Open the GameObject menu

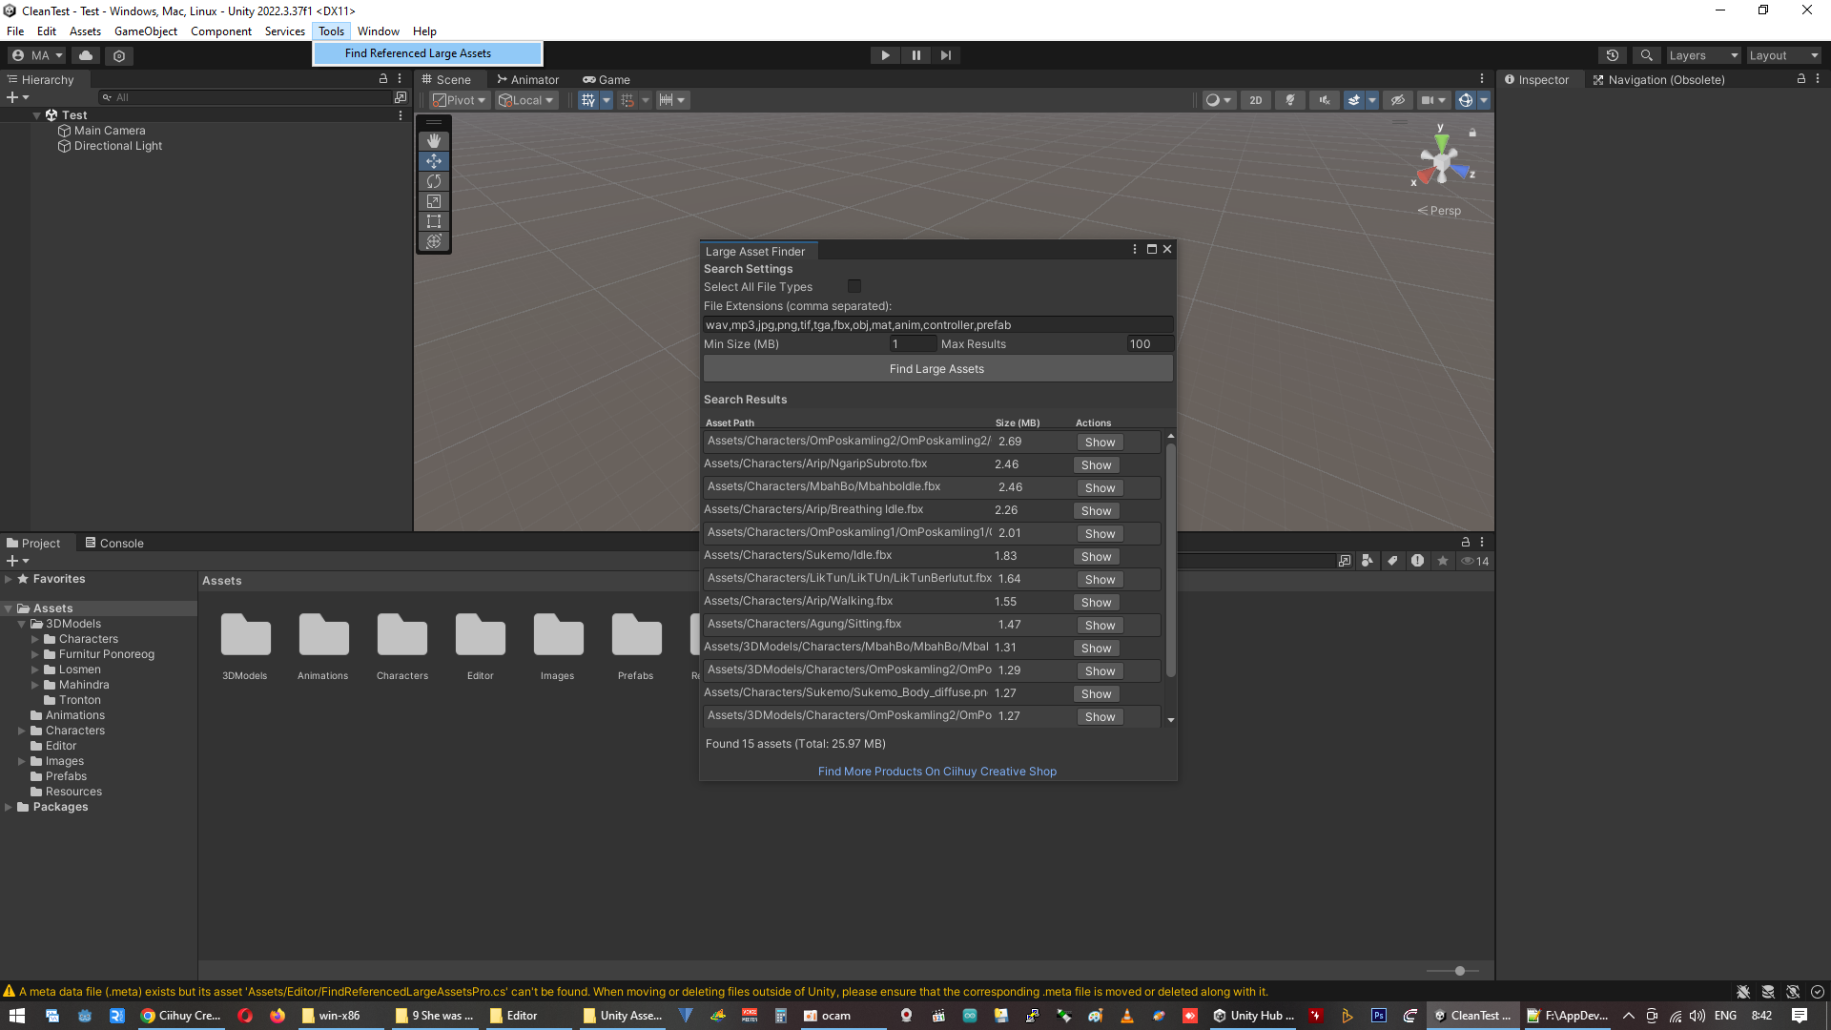click(146, 31)
